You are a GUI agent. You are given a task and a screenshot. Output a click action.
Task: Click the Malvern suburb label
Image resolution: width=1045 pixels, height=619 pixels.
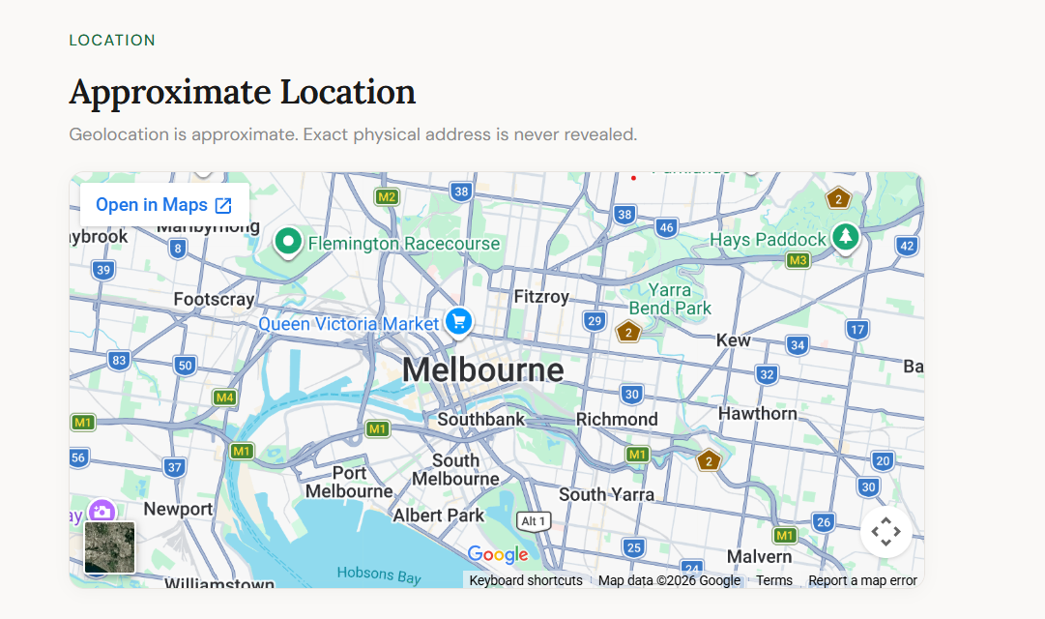[x=760, y=557]
